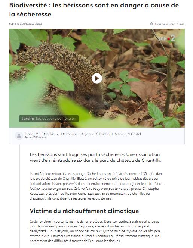The height and width of the screenshot is (248, 193).
Task: Click the lead paragraph about Chantilly park
Action: 96,157
